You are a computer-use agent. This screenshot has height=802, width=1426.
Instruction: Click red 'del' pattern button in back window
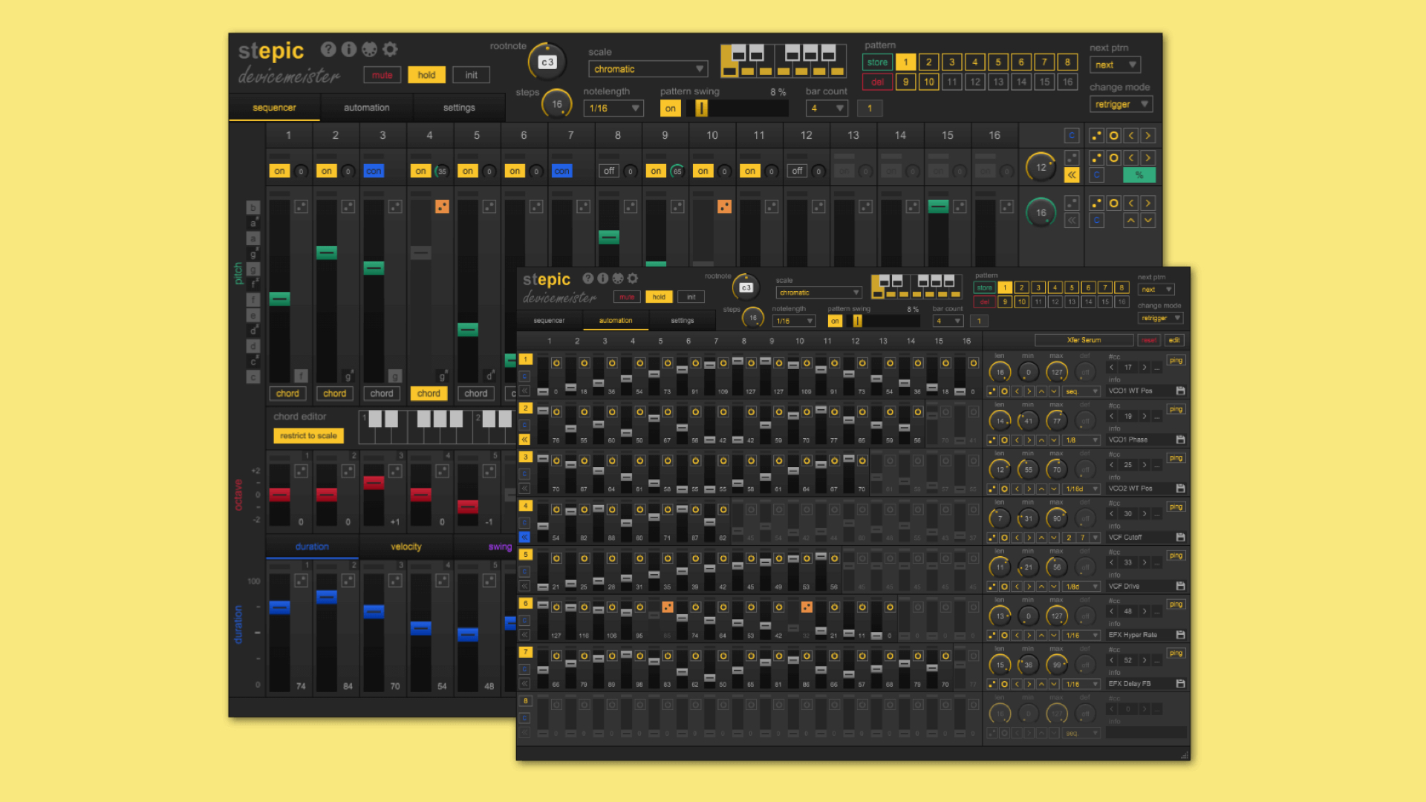point(877,82)
